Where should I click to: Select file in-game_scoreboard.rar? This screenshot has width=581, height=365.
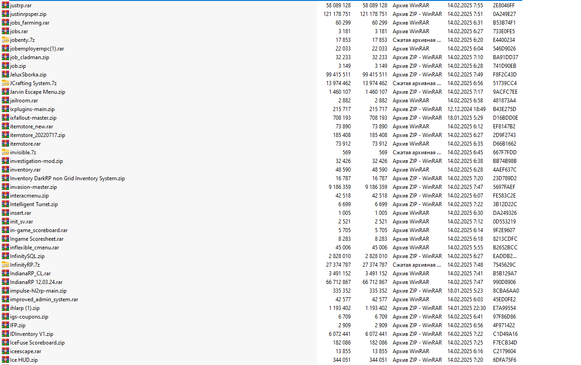tap(39, 230)
